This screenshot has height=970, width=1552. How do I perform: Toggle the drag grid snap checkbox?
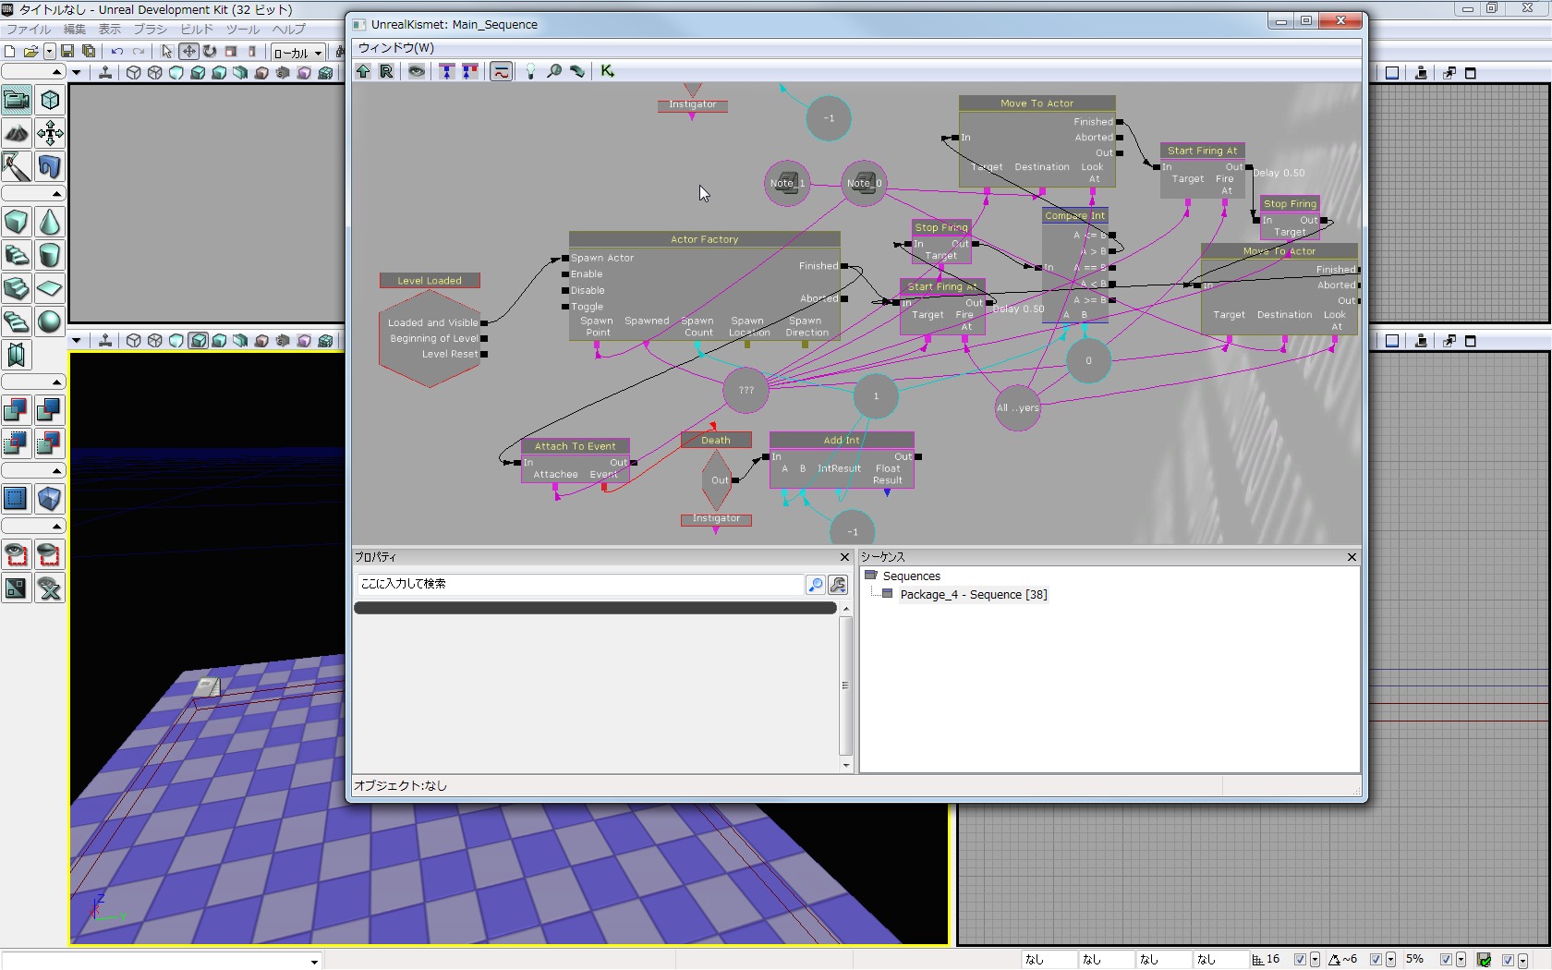[x=1300, y=960]
